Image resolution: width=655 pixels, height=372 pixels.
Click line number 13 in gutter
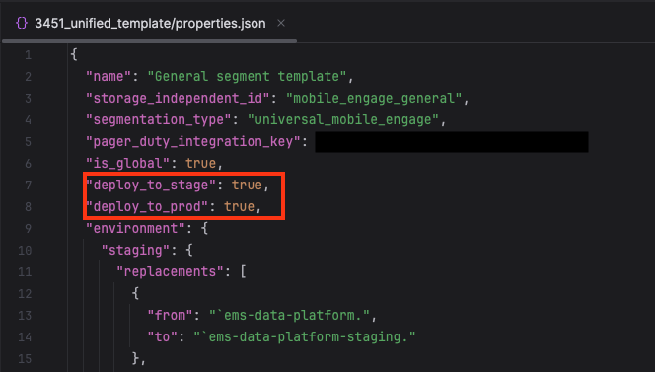(25, 316)
